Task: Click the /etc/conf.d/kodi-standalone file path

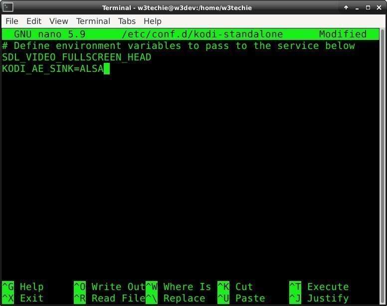Action: [x=202, y=34]
